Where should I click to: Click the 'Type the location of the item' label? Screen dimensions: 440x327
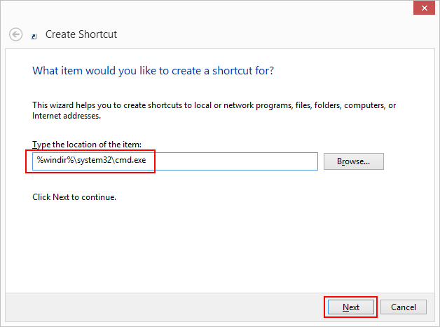(x=87, y=144)
